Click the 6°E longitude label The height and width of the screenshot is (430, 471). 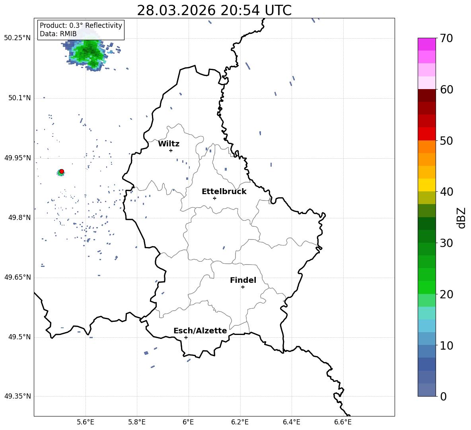click(x=188, y=422)
